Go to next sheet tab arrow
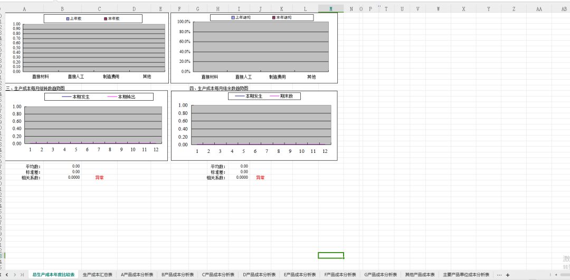Image resolution: width=570 pixels, height=280 pixels. [x=15, y=275]
